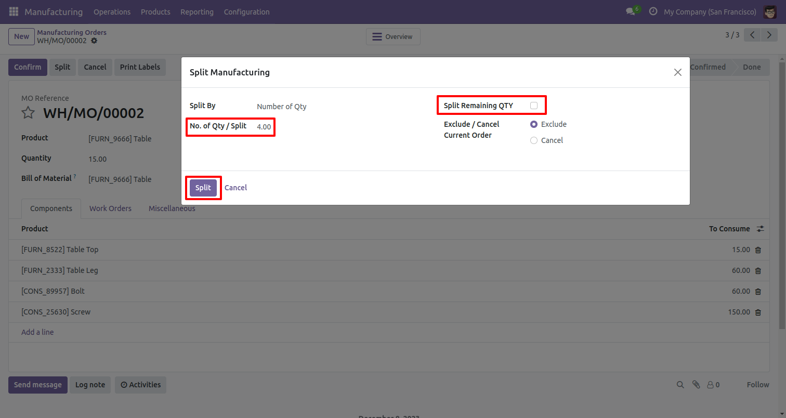Search messages with the magnifier icon
Viewport: 786px width, 418px height.
680,385
